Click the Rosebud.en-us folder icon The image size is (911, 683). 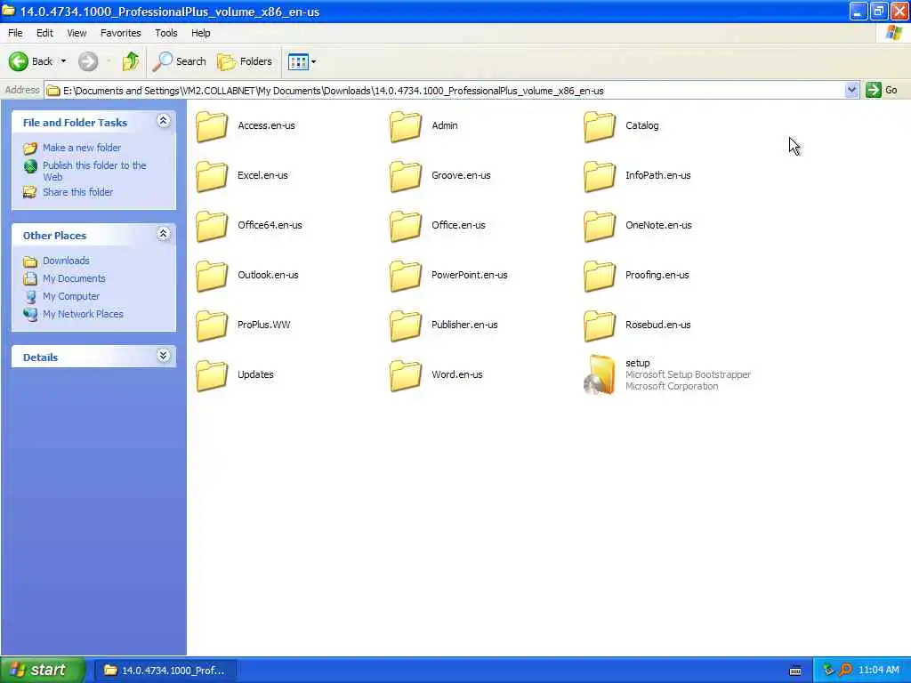pos(600,325)
